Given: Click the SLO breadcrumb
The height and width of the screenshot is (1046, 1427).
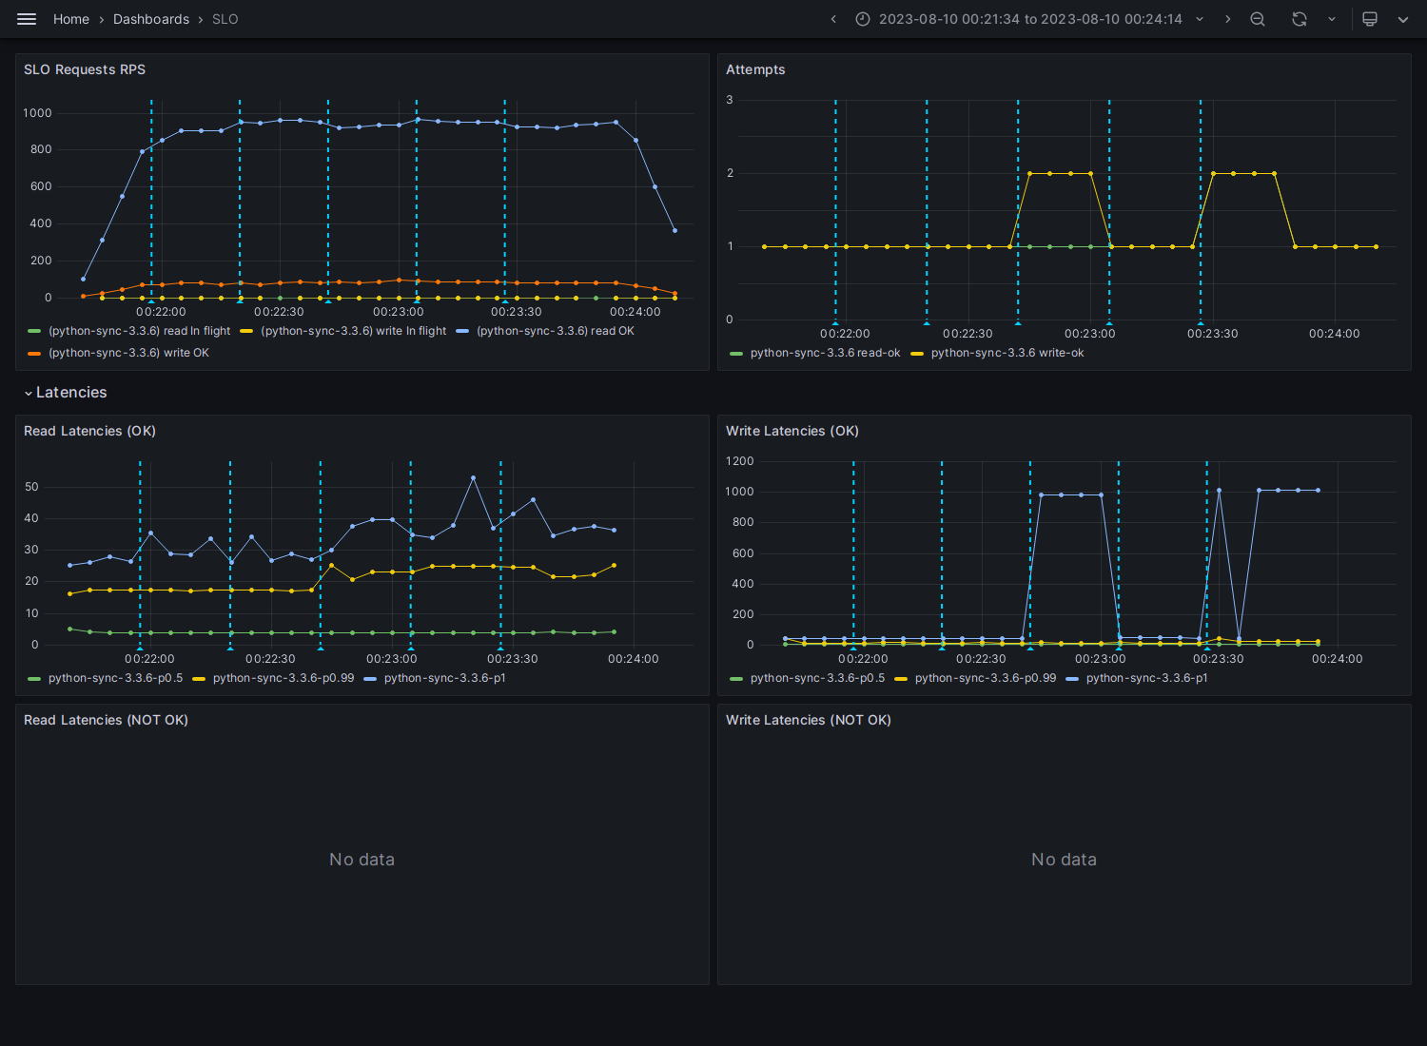Looking at the screenshot, I should pos(225,19).
